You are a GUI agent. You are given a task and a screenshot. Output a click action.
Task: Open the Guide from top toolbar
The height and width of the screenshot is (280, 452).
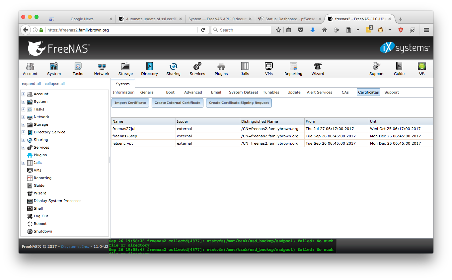[x=399, y=69]
